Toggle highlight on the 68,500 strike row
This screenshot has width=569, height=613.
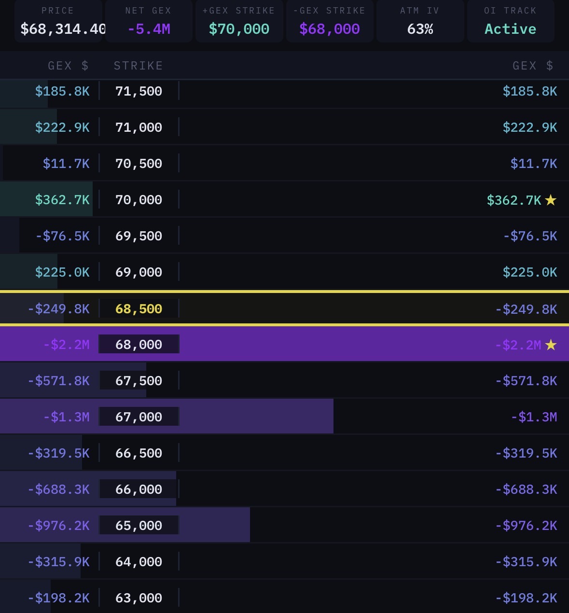pyautogui.click(x=284, y=308)
